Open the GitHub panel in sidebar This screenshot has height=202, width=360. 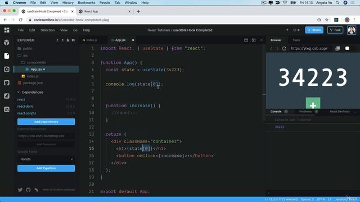(7, 82)
